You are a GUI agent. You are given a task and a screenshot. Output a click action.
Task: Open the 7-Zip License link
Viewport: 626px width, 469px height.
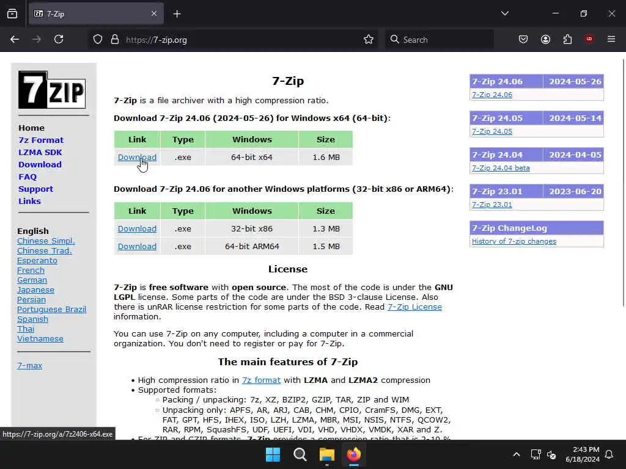(x=414, y=307)
